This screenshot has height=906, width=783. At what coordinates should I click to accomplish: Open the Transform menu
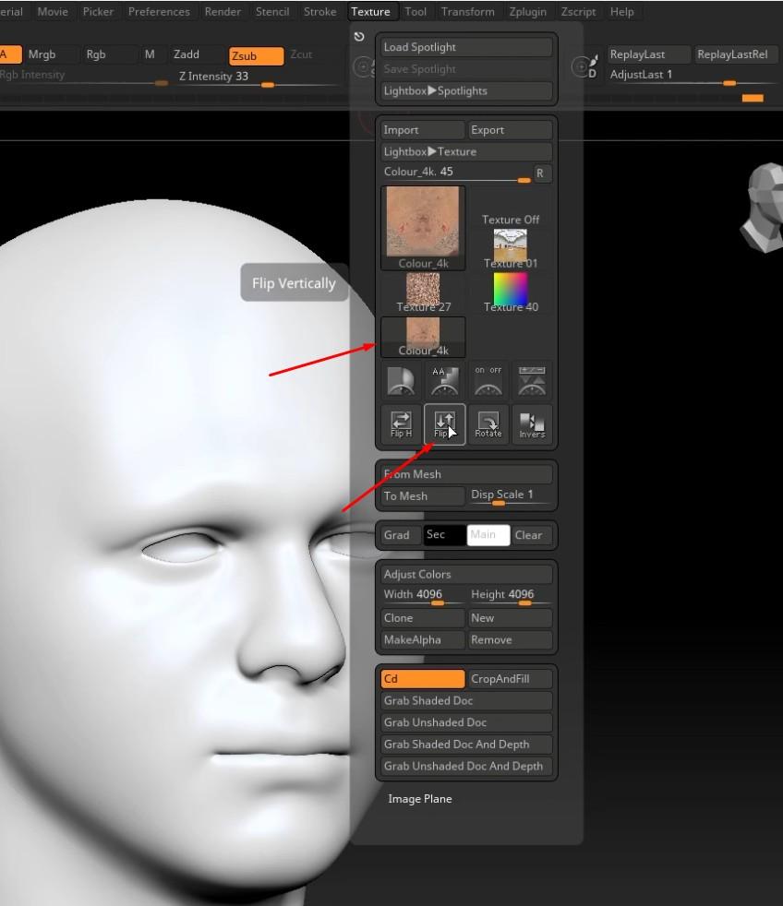click(x=467, y=12)
